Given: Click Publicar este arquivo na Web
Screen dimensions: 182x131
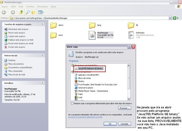Looking at the screenshot, I should click(x=21, y=40).
